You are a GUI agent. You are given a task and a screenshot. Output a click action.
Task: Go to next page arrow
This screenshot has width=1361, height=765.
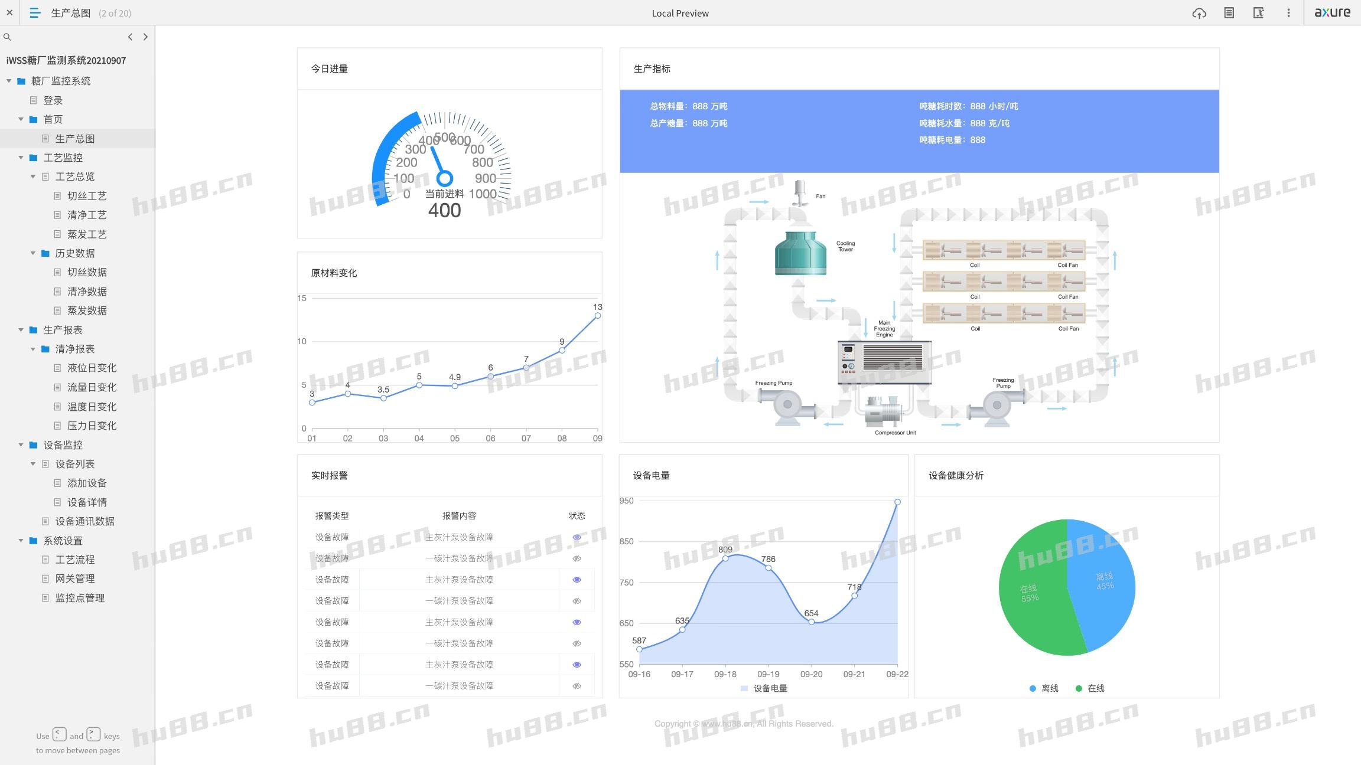click(x=145, y=37)
